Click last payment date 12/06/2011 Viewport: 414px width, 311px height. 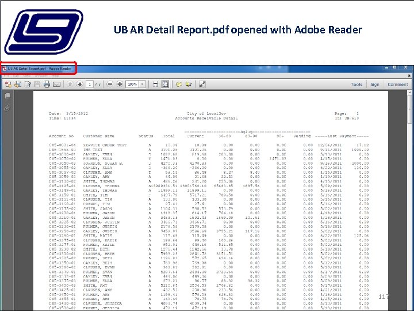330,145
